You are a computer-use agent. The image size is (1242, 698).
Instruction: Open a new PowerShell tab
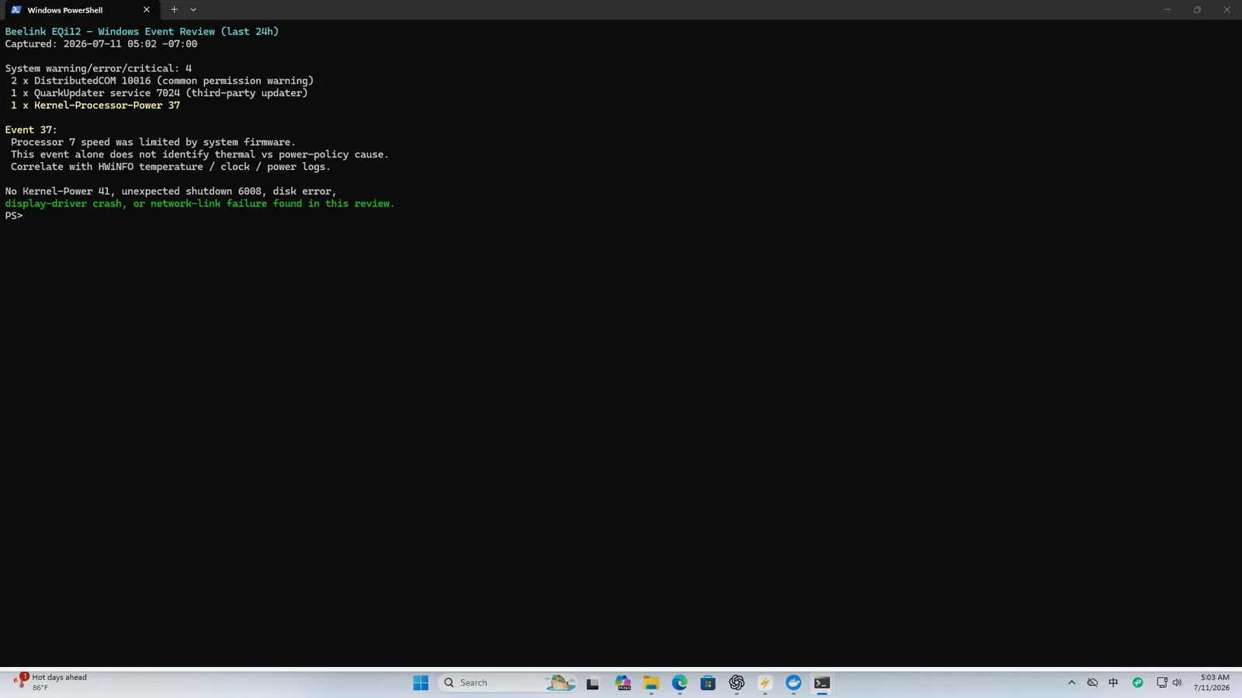174,10
